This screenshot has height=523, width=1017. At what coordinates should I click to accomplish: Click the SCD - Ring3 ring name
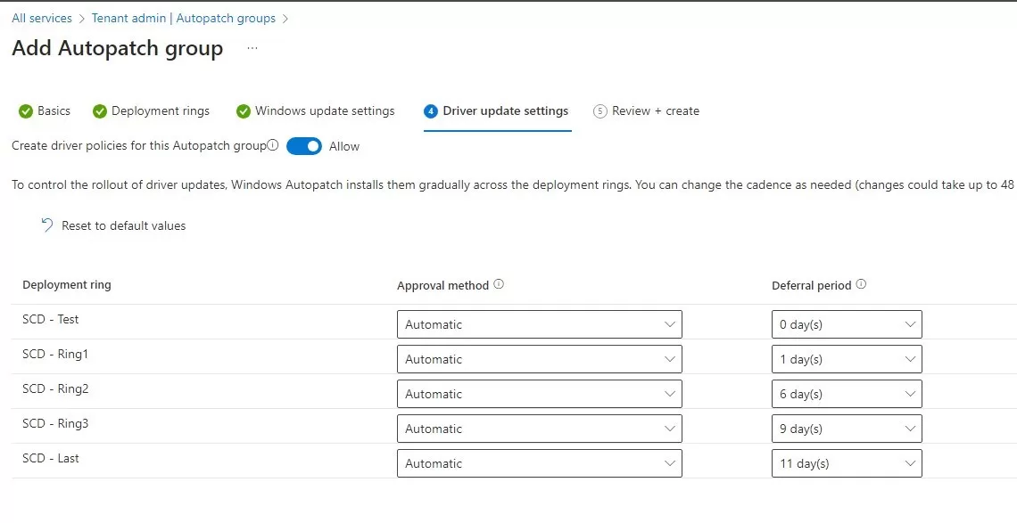(55, 423)
